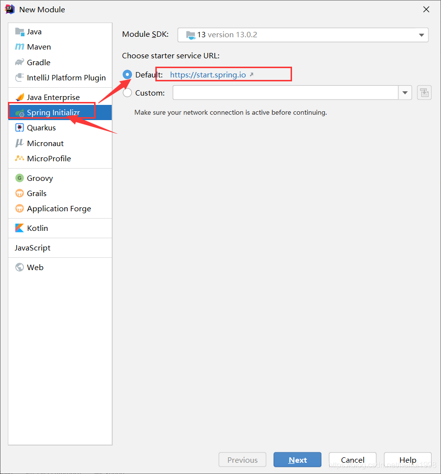The height and width of the screenshot is (474, 441).
Task: Select Grails module type
Action: tap(60, 193)
